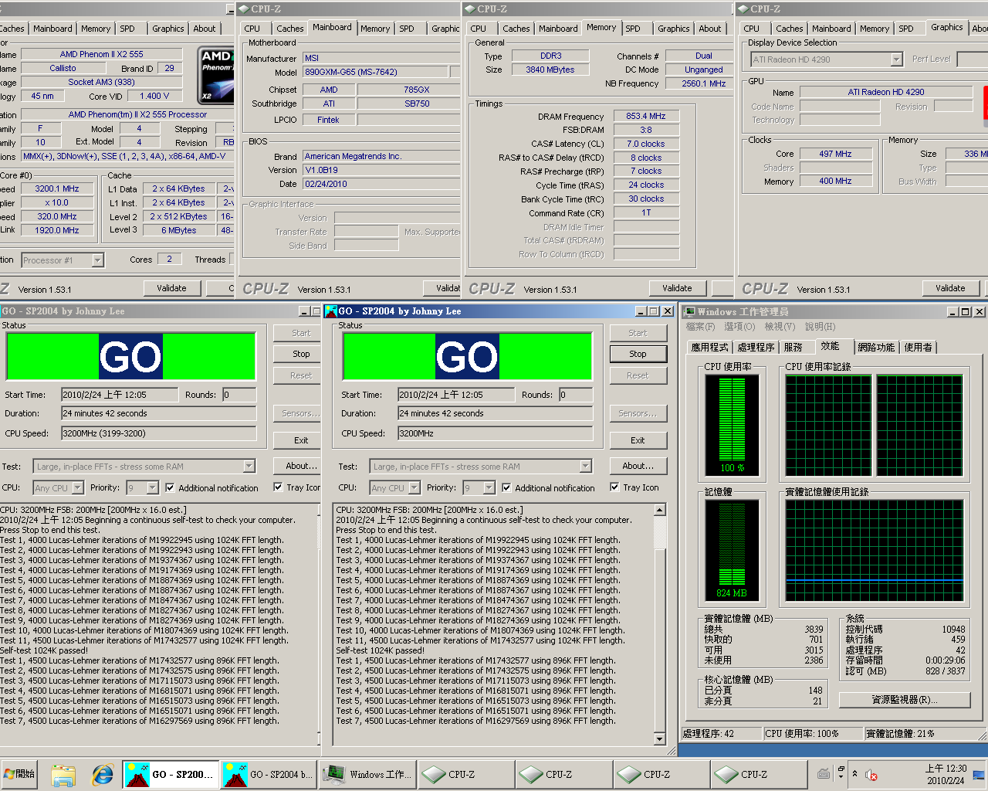The width and height of the screenshot is (988, 791).
Task: Click the keyboard input method icon in the tray
Action: [x=824, y=774]
